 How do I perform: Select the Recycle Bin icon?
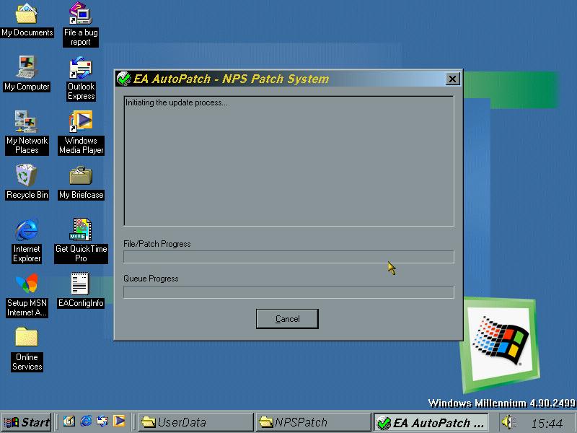(27, 177)
